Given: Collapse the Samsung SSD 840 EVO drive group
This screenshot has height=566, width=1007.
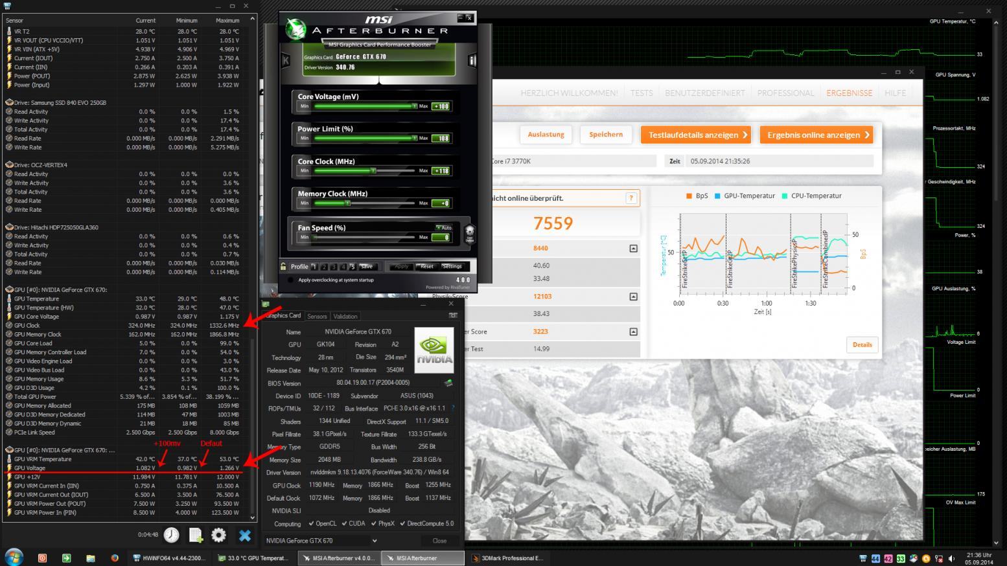Looking at the screenshot, I should pyautogui.click(x=9, y=102).
